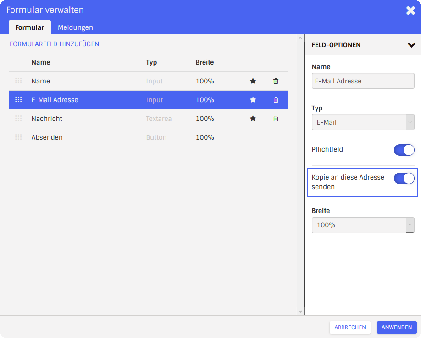Click the Abbrechen button
The height and width of the screenshot is (338, 421).
click(350, 327)
